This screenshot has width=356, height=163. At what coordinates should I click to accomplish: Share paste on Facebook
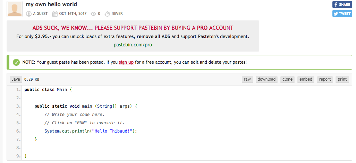coord(342,4)
